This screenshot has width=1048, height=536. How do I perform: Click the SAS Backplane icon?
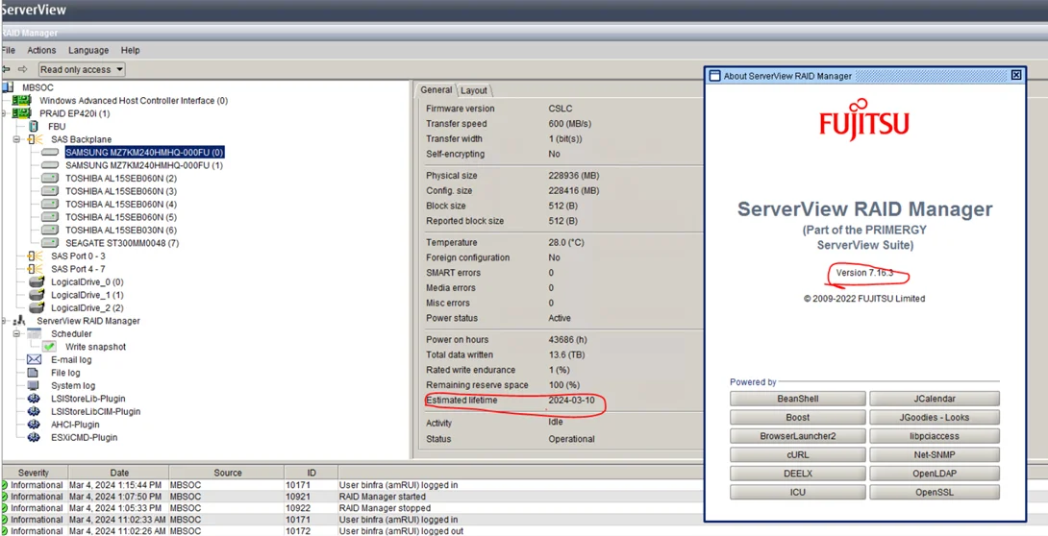35,139
